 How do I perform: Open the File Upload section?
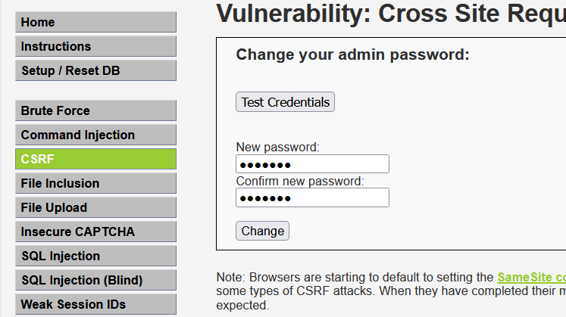[95, 207]
